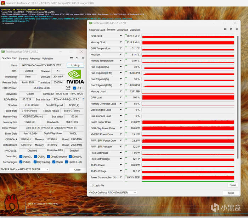Enable the Log to file checkbox

tap(91, 185)
